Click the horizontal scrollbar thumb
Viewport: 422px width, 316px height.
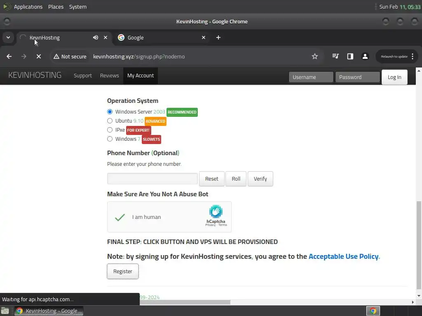click(x=185, y=302)
